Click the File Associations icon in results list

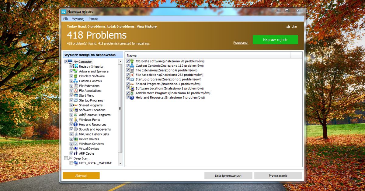[132, 75]
